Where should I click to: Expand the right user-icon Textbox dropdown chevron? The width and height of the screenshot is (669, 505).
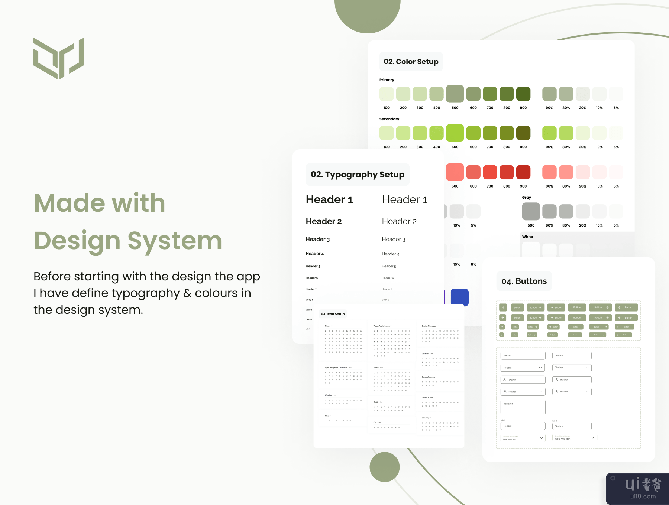(x=587, y=392)
